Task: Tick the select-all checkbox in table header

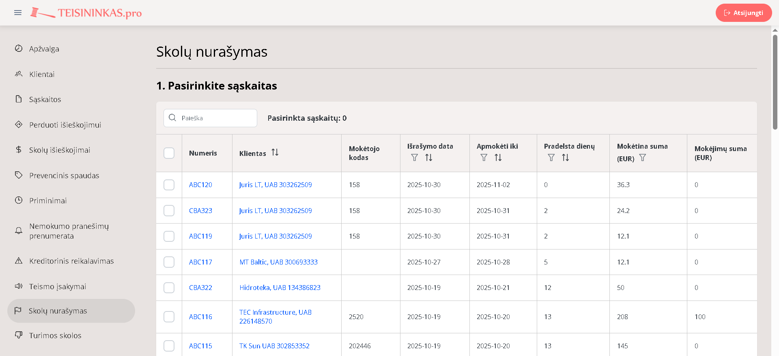Action: pyautogui.click(x=169, y=153)
